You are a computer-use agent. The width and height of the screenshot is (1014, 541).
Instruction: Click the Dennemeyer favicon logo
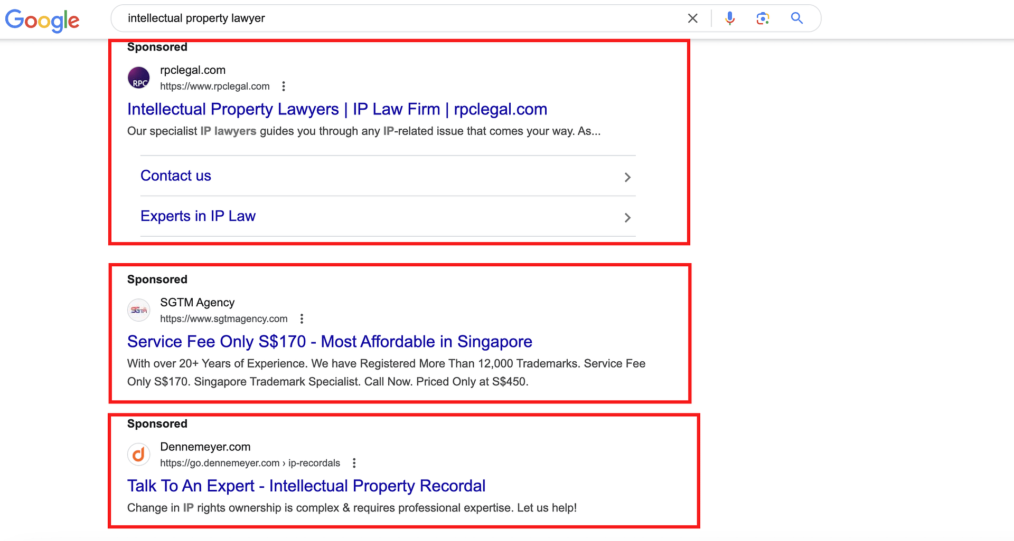point(139,454)
